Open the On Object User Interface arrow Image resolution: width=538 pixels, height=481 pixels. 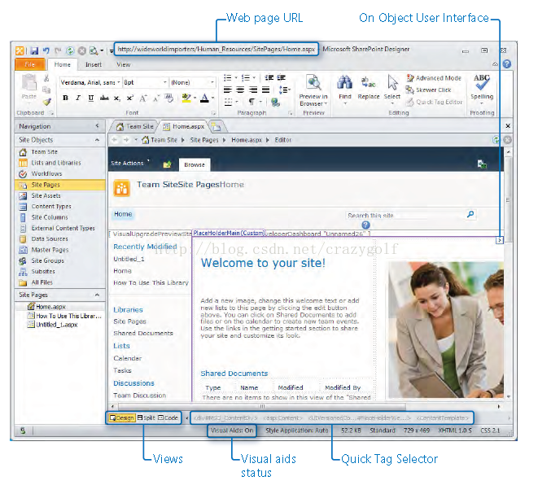(x=500, y=240)
